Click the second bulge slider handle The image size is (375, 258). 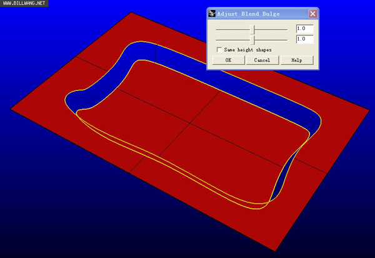pyautogui.click(x=252, y=40)
